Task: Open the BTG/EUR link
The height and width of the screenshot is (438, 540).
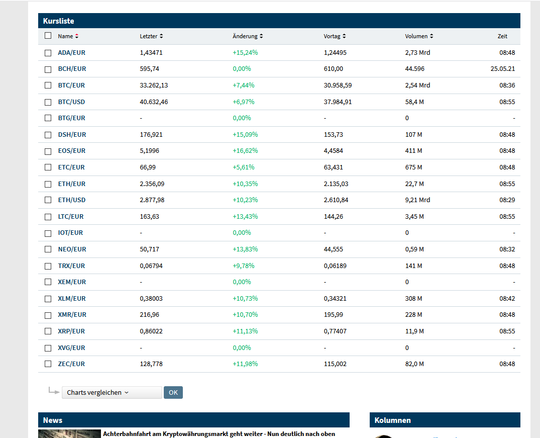Action: pos(72,118)
